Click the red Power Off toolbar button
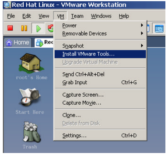This screenshot has width=167, height=155. pos(10,28)
